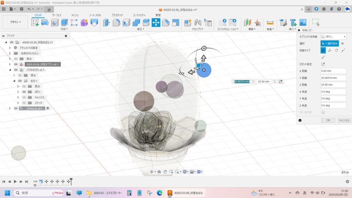Click the Set Pivot icon
Screen dimensions: 352x198
pyautogui.click(x=323, y=64)
